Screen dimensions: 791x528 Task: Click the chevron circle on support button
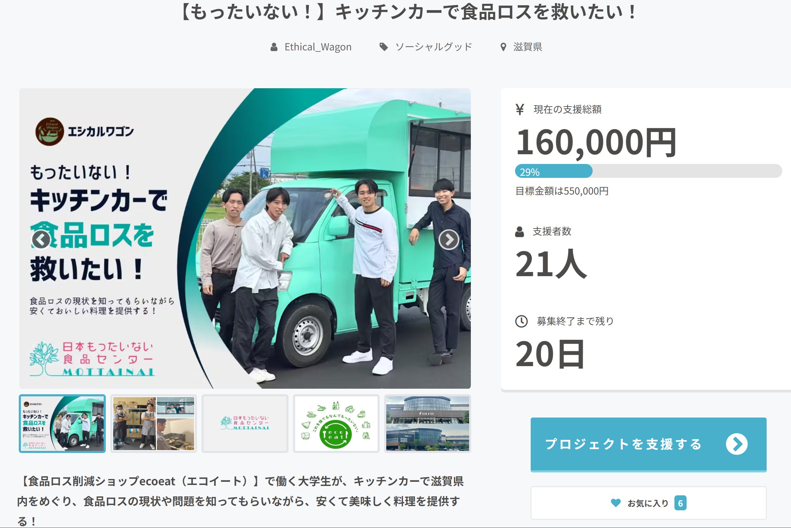pyautogui.click(x=736, y=444)
